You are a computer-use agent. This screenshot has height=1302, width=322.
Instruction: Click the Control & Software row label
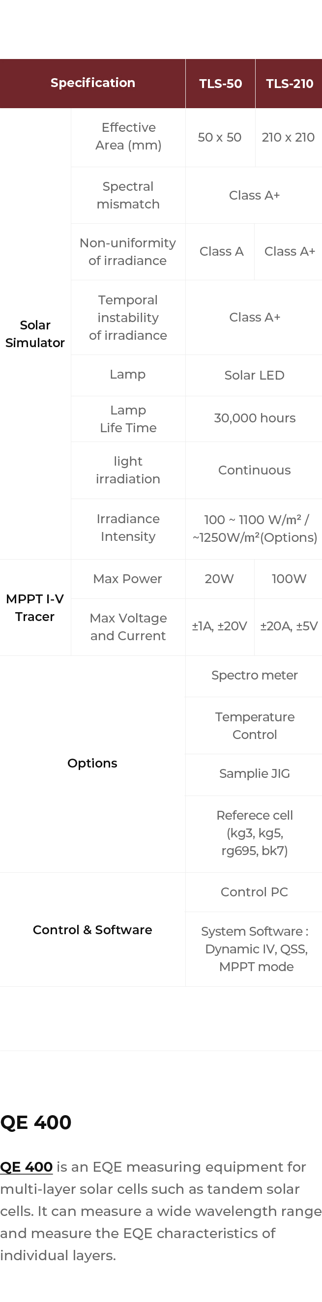point(92,929)
